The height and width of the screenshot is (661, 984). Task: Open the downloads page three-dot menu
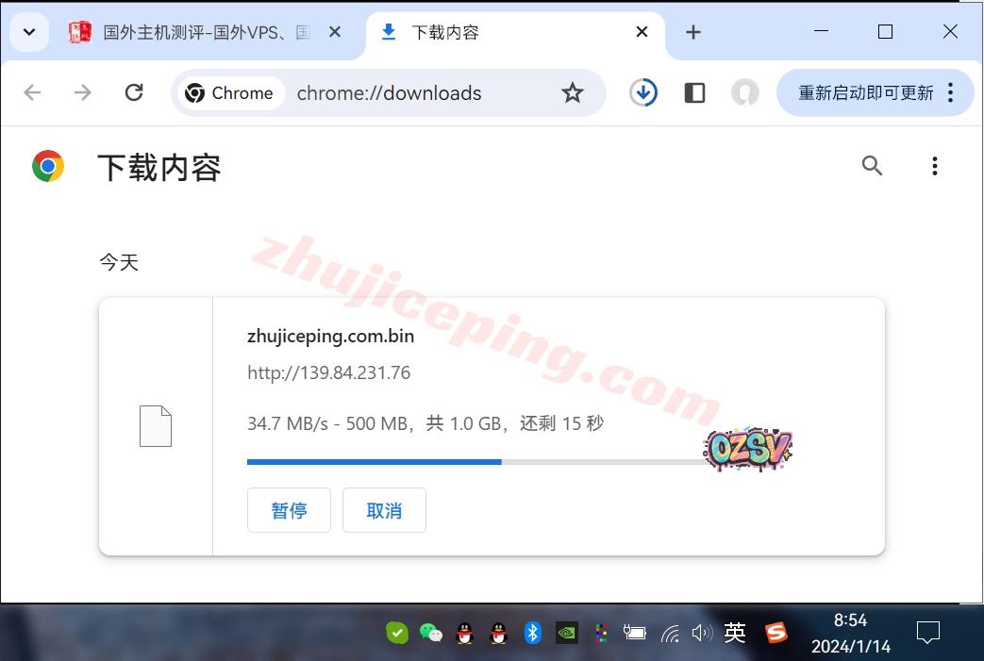[x=934, y=167]
